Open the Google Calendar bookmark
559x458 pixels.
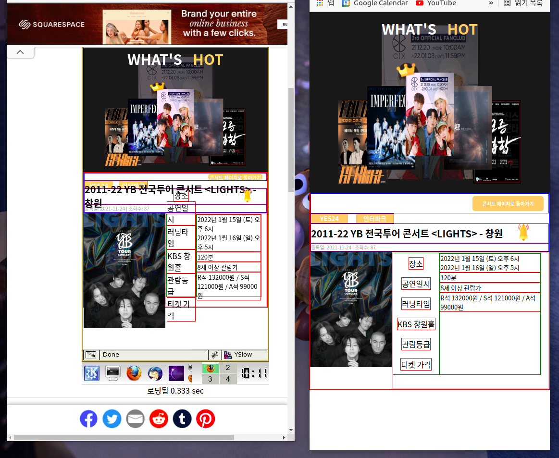click(375, 3)
